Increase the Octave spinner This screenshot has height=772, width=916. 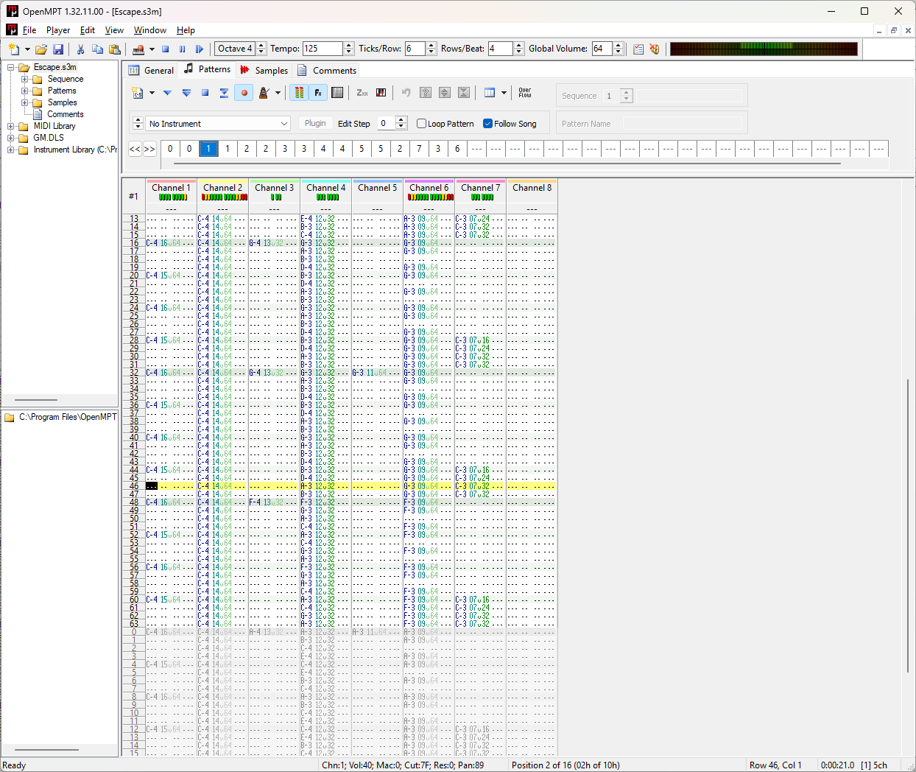pos(261,46)
